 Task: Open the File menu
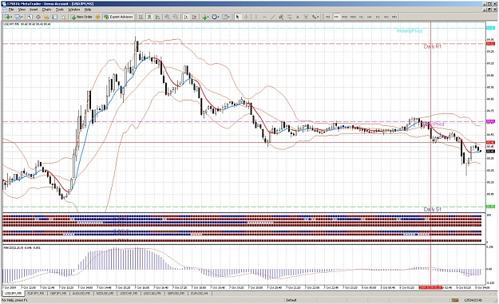pyautogui.click(x=11, y=10)
